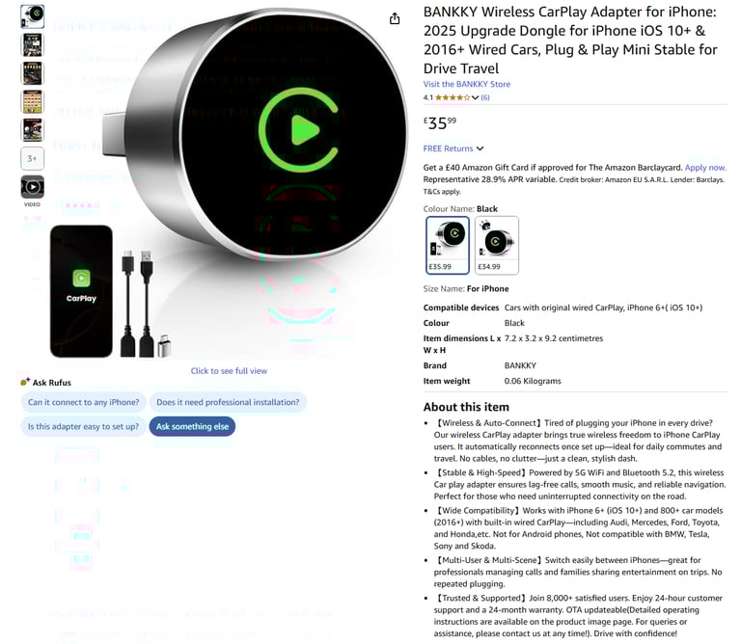Expand the rating breakdown chevron
Viewport: 741px width, 644px height.
(x=475, y=97)
